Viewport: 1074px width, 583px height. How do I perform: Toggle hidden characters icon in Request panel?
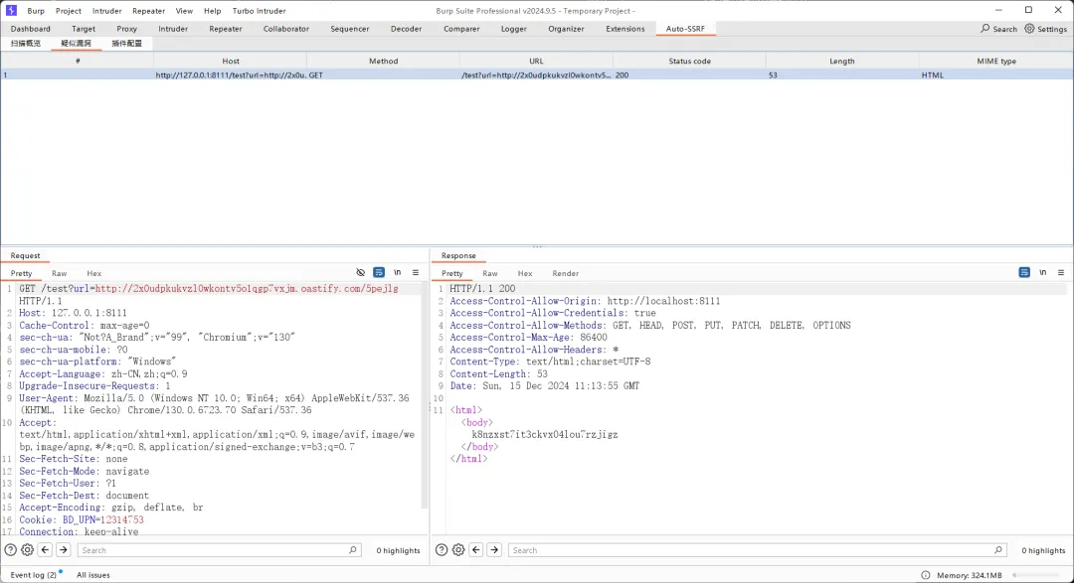361,272
